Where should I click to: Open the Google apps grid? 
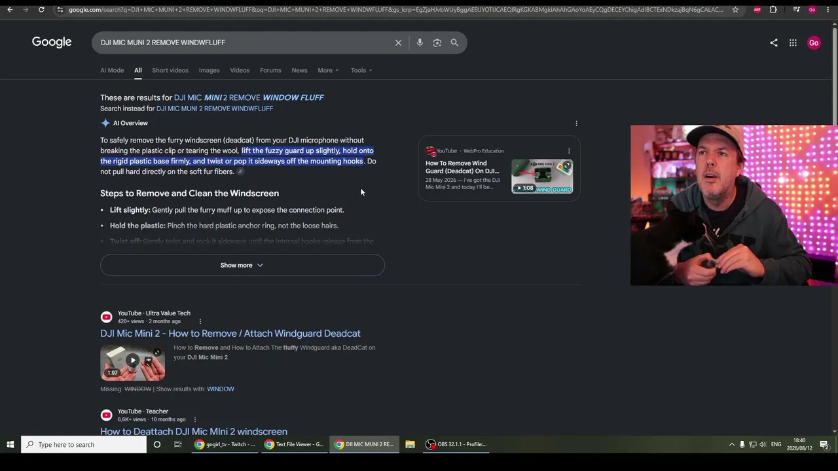793,43
